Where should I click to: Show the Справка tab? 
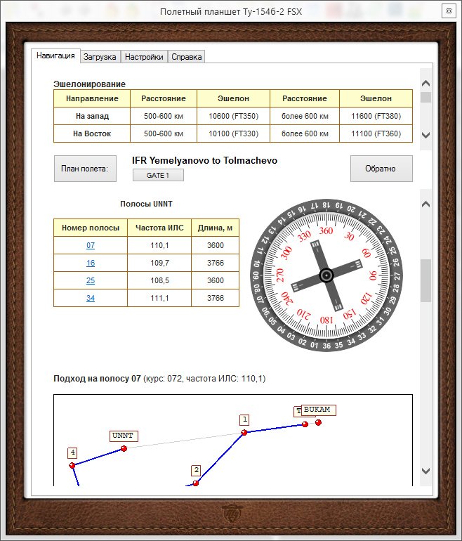(x=187, y=57)
